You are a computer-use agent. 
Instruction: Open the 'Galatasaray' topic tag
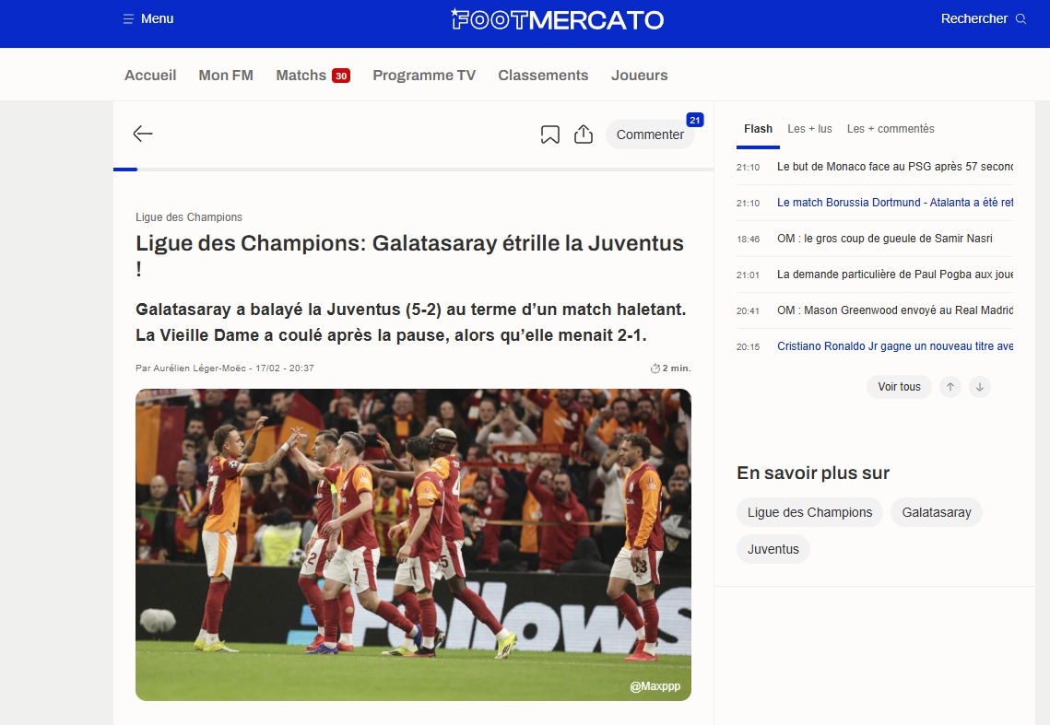pyautogui.click(x=936, y=511)
